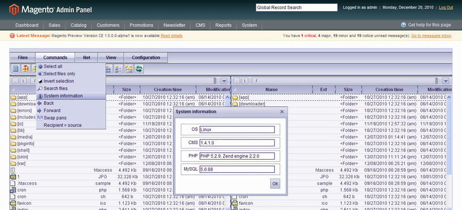The height and width of the screenshot is (210, 462).
Task: Open the View menu
Action: (x=111, y=58)
